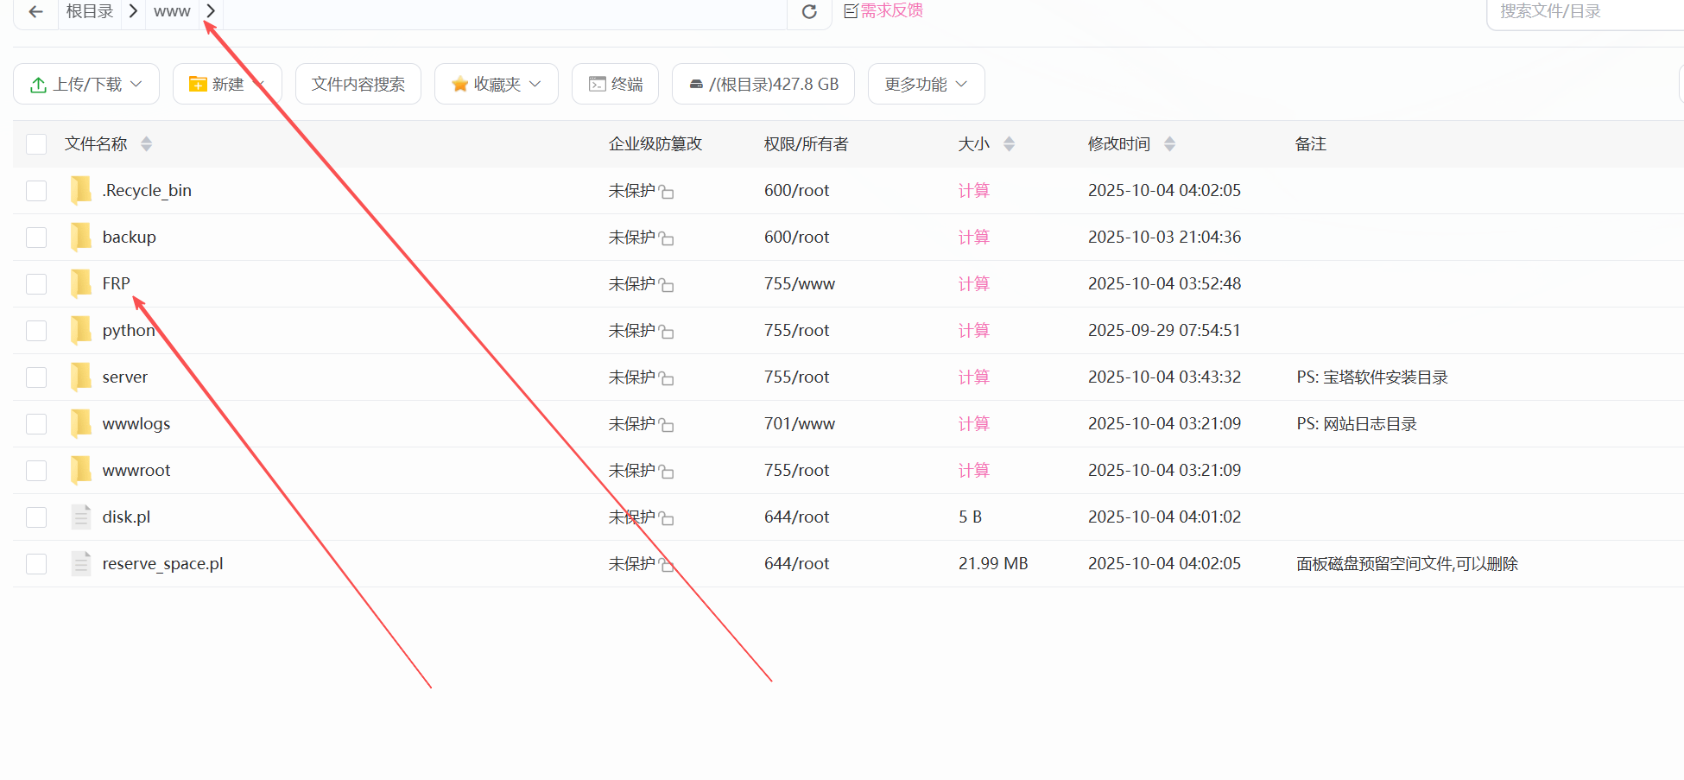Click www in the breadcrumb bar

pos(171,11)
